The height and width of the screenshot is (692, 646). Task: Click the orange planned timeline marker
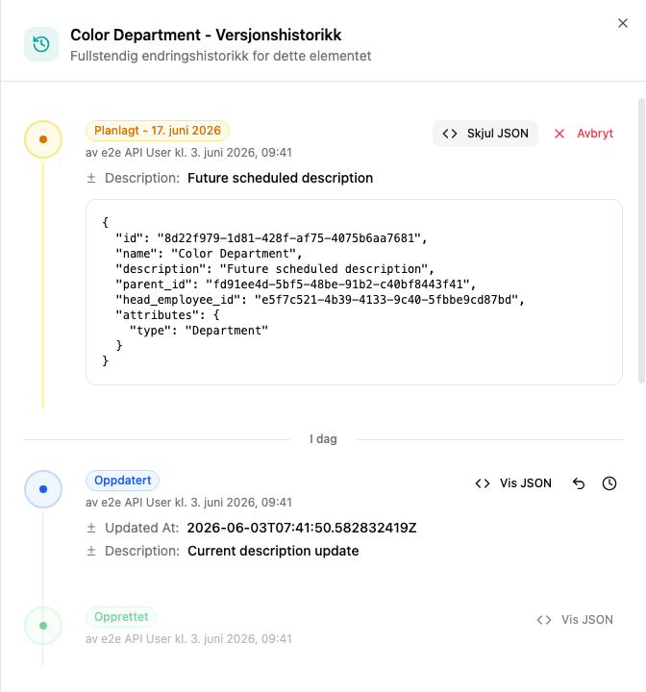43,139
